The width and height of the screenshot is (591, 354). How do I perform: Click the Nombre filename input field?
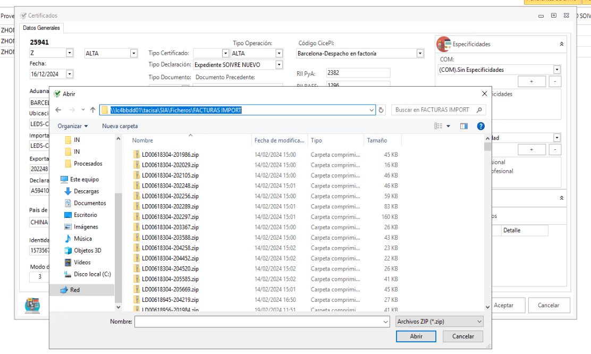pos(261,322)
